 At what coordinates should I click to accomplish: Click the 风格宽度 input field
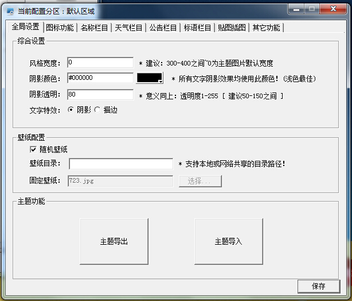coord(100,62)
